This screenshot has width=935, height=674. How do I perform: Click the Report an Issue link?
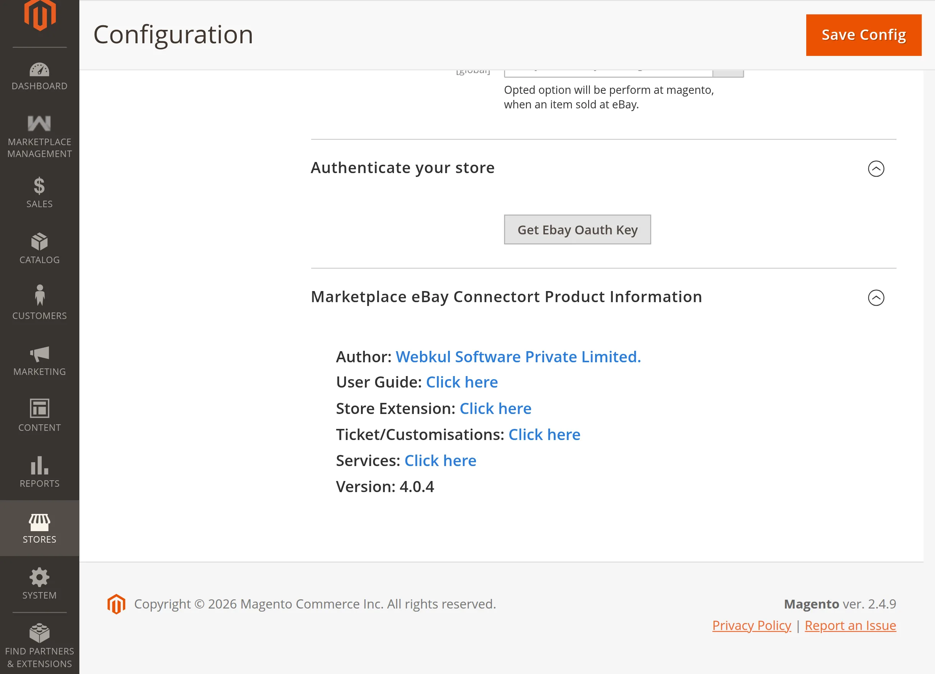[850, 625]
